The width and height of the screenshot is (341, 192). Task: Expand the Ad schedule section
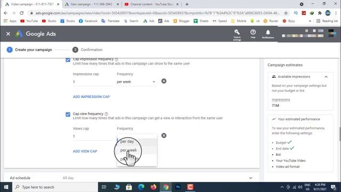(x=250, y=178)
